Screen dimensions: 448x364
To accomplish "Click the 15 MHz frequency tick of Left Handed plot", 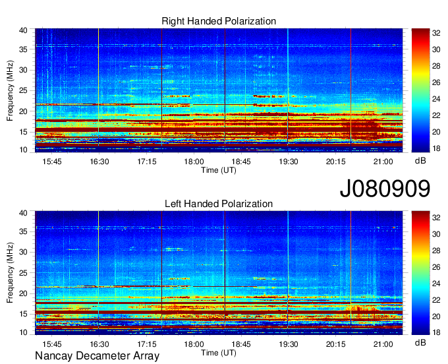I will tap(23, 314).
